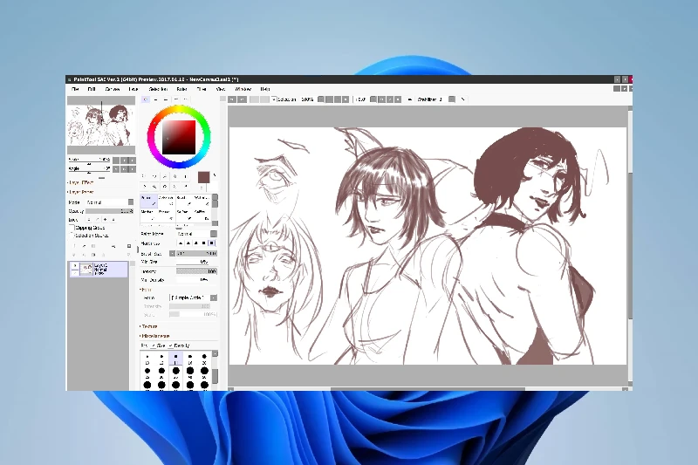This screenshot has width=698, height=465.
Task: Select the Pencil tool in the brush tray
Action: (x=147, y=199)
